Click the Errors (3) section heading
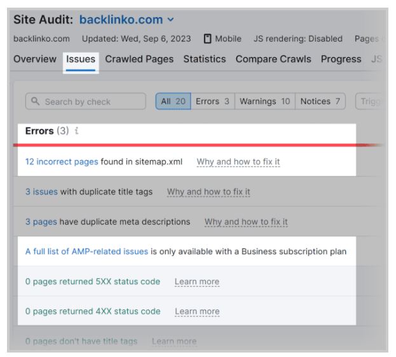The image size is (396, 357). [x=47, y=131]
